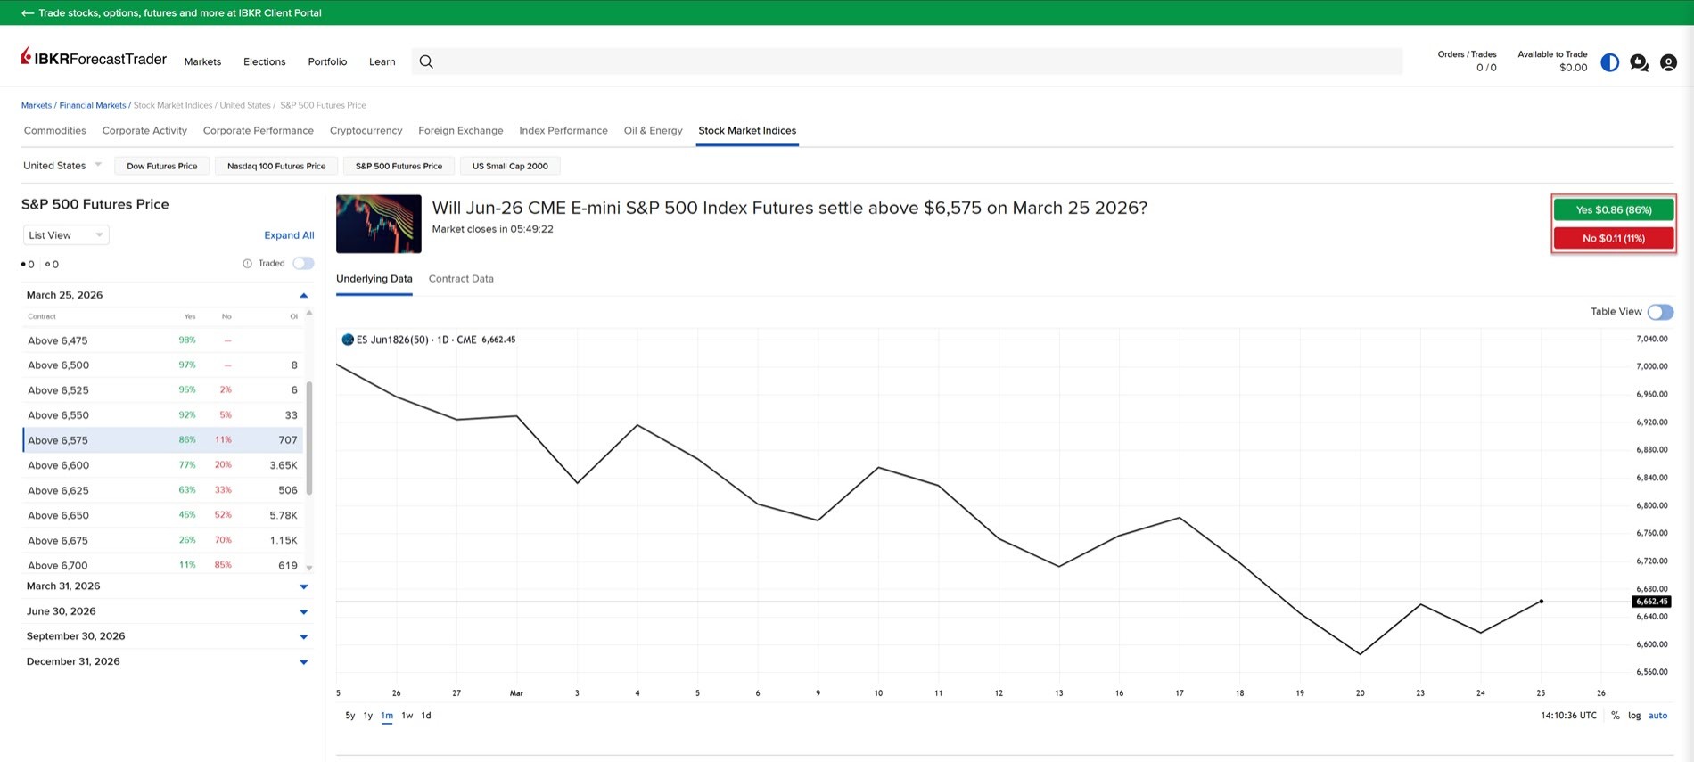Viewport: 1694px width, 762px height.
Task: Open the List View dropdown
Action: 66,235
